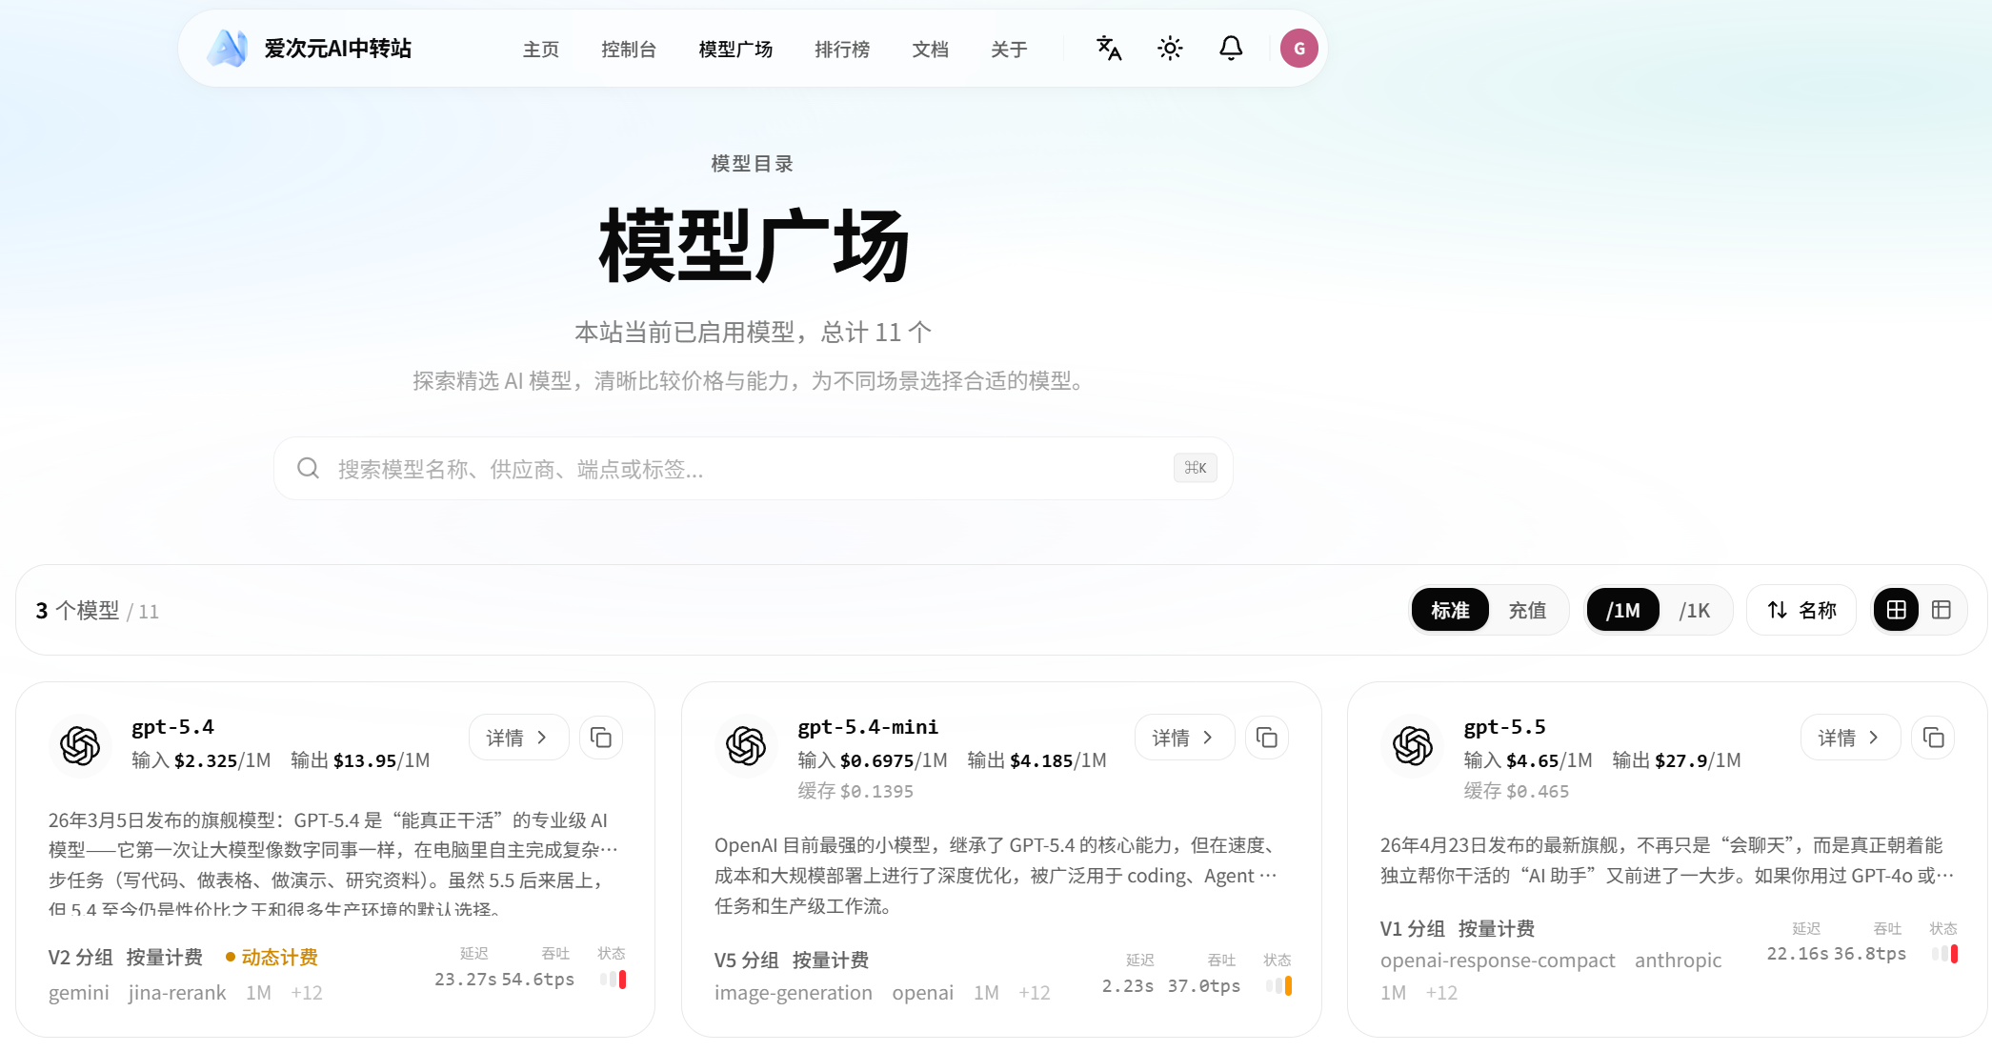This screenshot has height=1052, width=1992.
Task: Select the 充值 price mode
Action: [1527, 610]
